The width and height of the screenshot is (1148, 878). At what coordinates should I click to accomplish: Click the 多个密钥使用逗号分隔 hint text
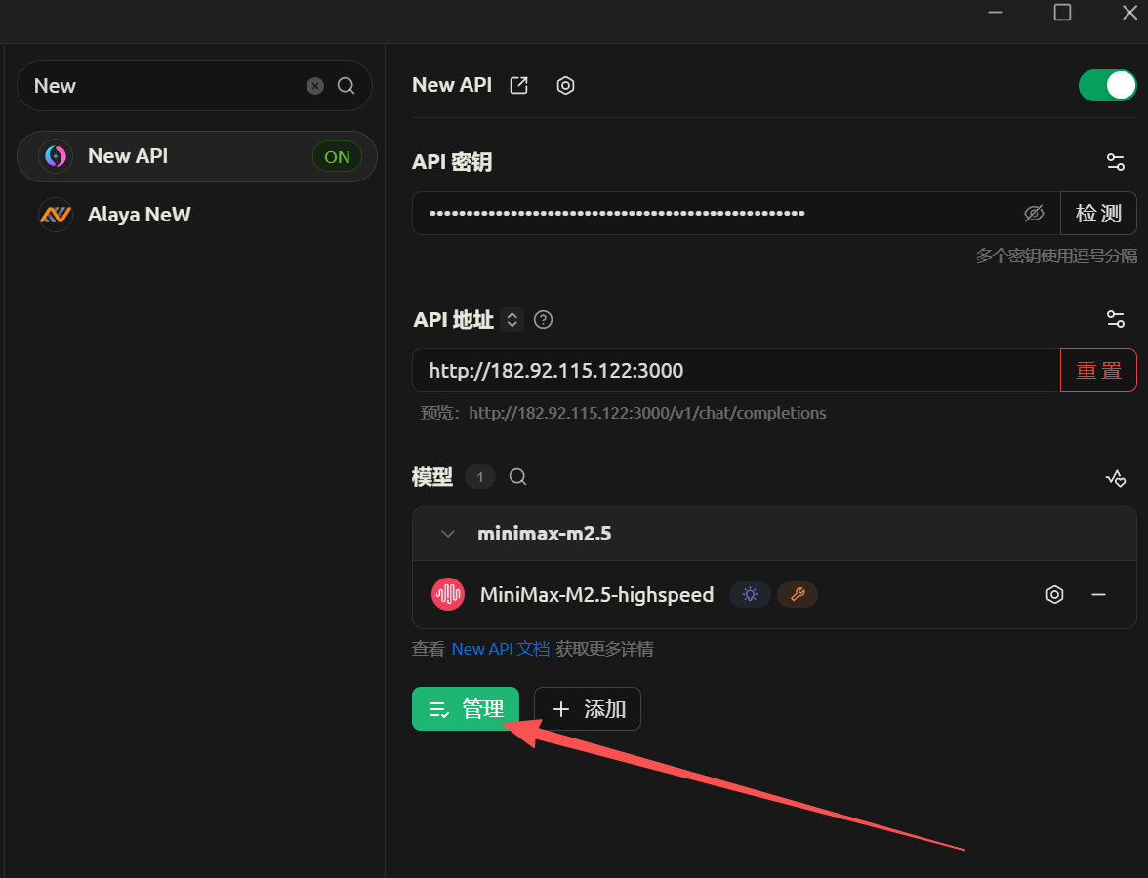click(x=1056, y=256)
